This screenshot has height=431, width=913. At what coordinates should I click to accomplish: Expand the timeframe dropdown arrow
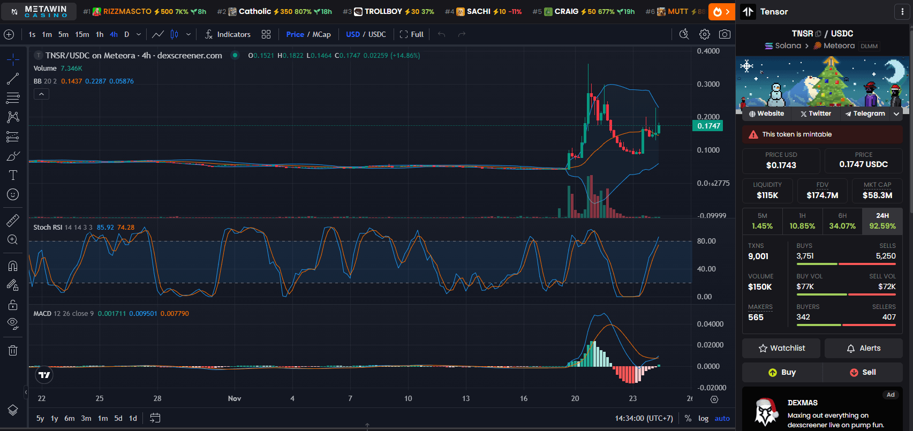pyautogui.click(x=139, y=34)
